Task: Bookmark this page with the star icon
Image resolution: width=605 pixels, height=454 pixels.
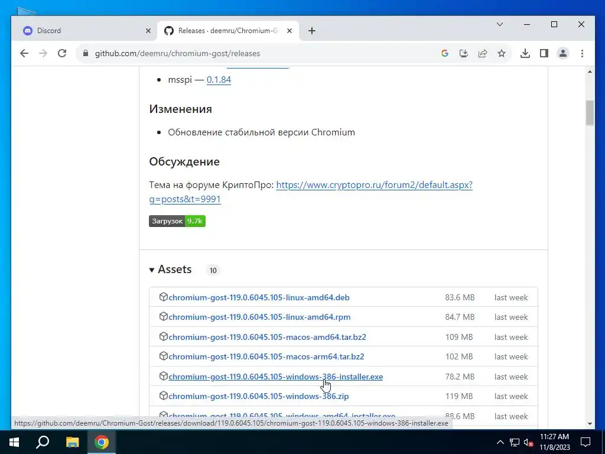Action: point(501,53)
